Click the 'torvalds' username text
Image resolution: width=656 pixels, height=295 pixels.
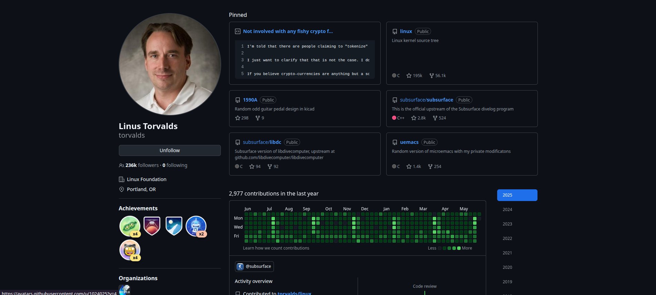click(x=132, y=136)
